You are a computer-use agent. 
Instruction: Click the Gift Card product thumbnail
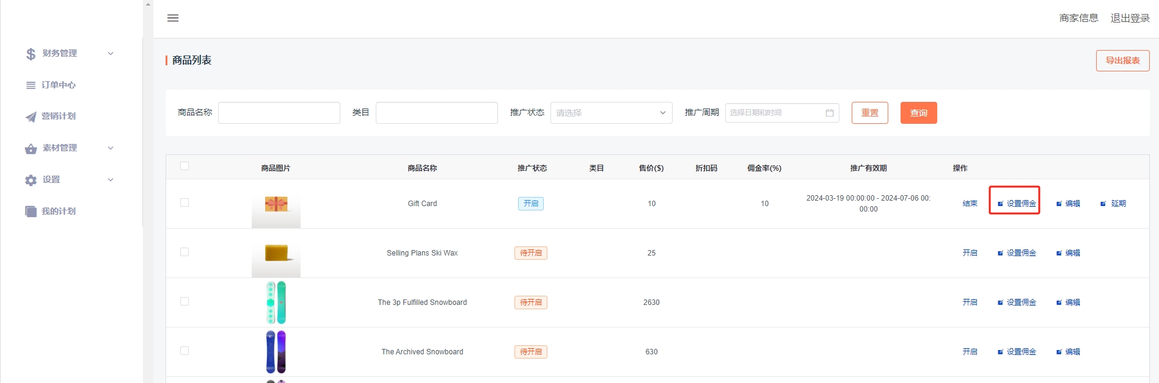(276, 204)
